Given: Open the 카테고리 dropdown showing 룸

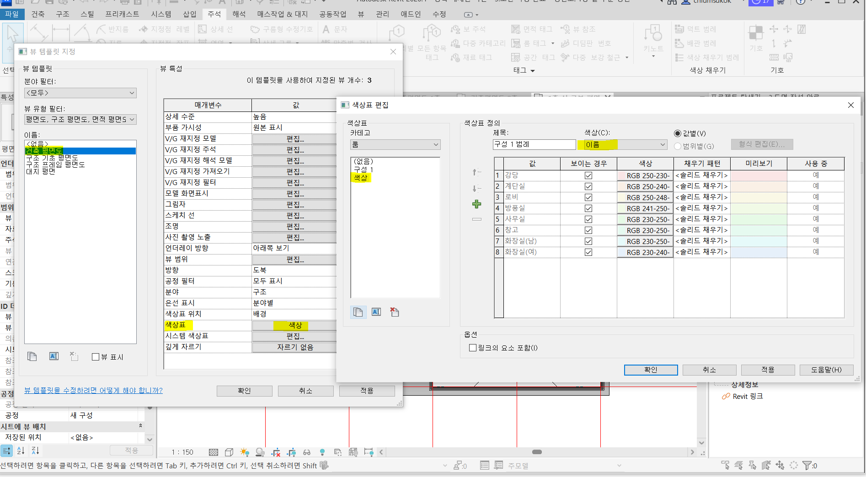Looking at the screenshot, I should 395,145.
